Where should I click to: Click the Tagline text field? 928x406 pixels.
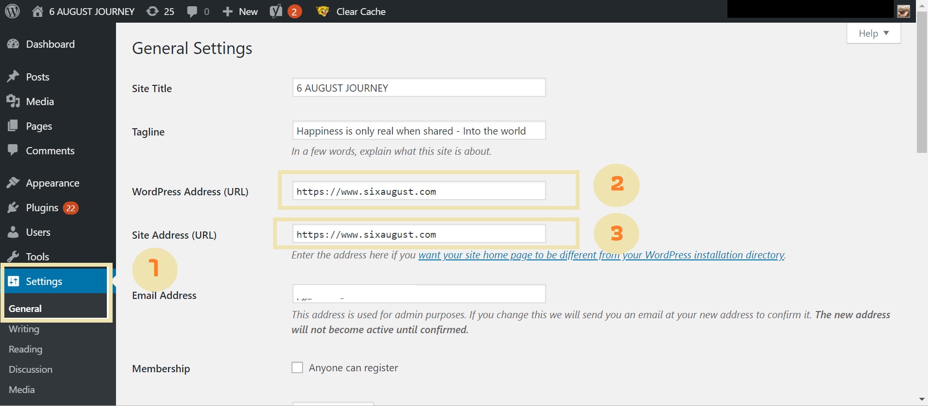click(419, 131)
